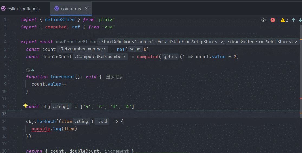Image resolution: width=302 pixels, height=153 pixels.
Task: Click useCounterStore identifier on line 4
Action: (x=76, y=42)
